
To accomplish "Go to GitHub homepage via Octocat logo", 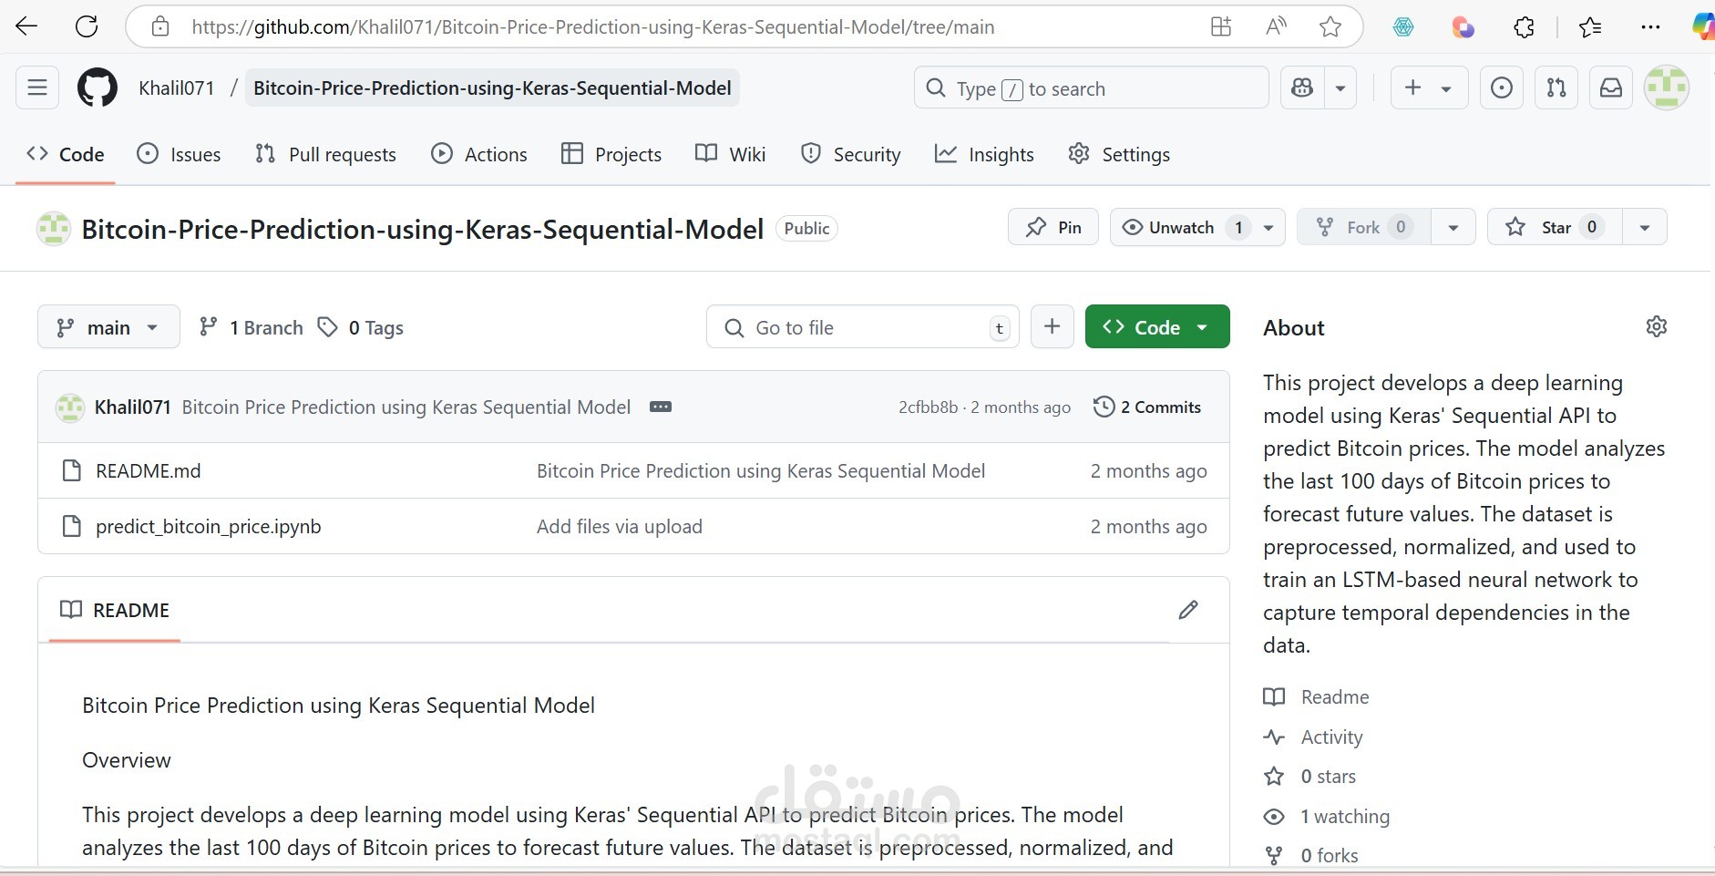I will click(98, 88).
